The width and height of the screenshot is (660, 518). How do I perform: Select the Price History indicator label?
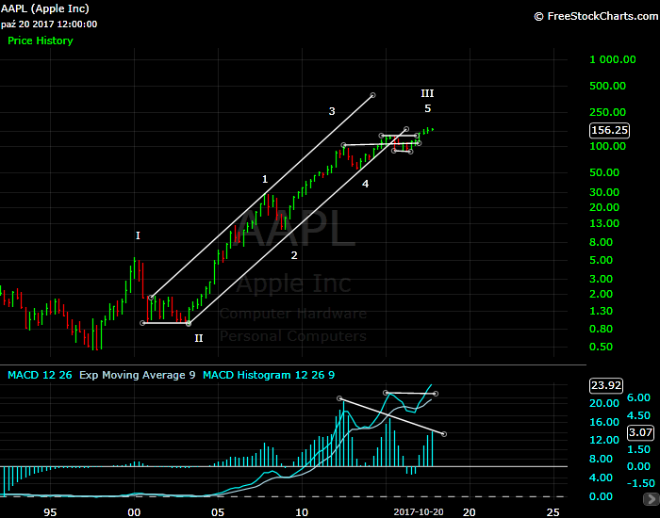coord(41,40)
